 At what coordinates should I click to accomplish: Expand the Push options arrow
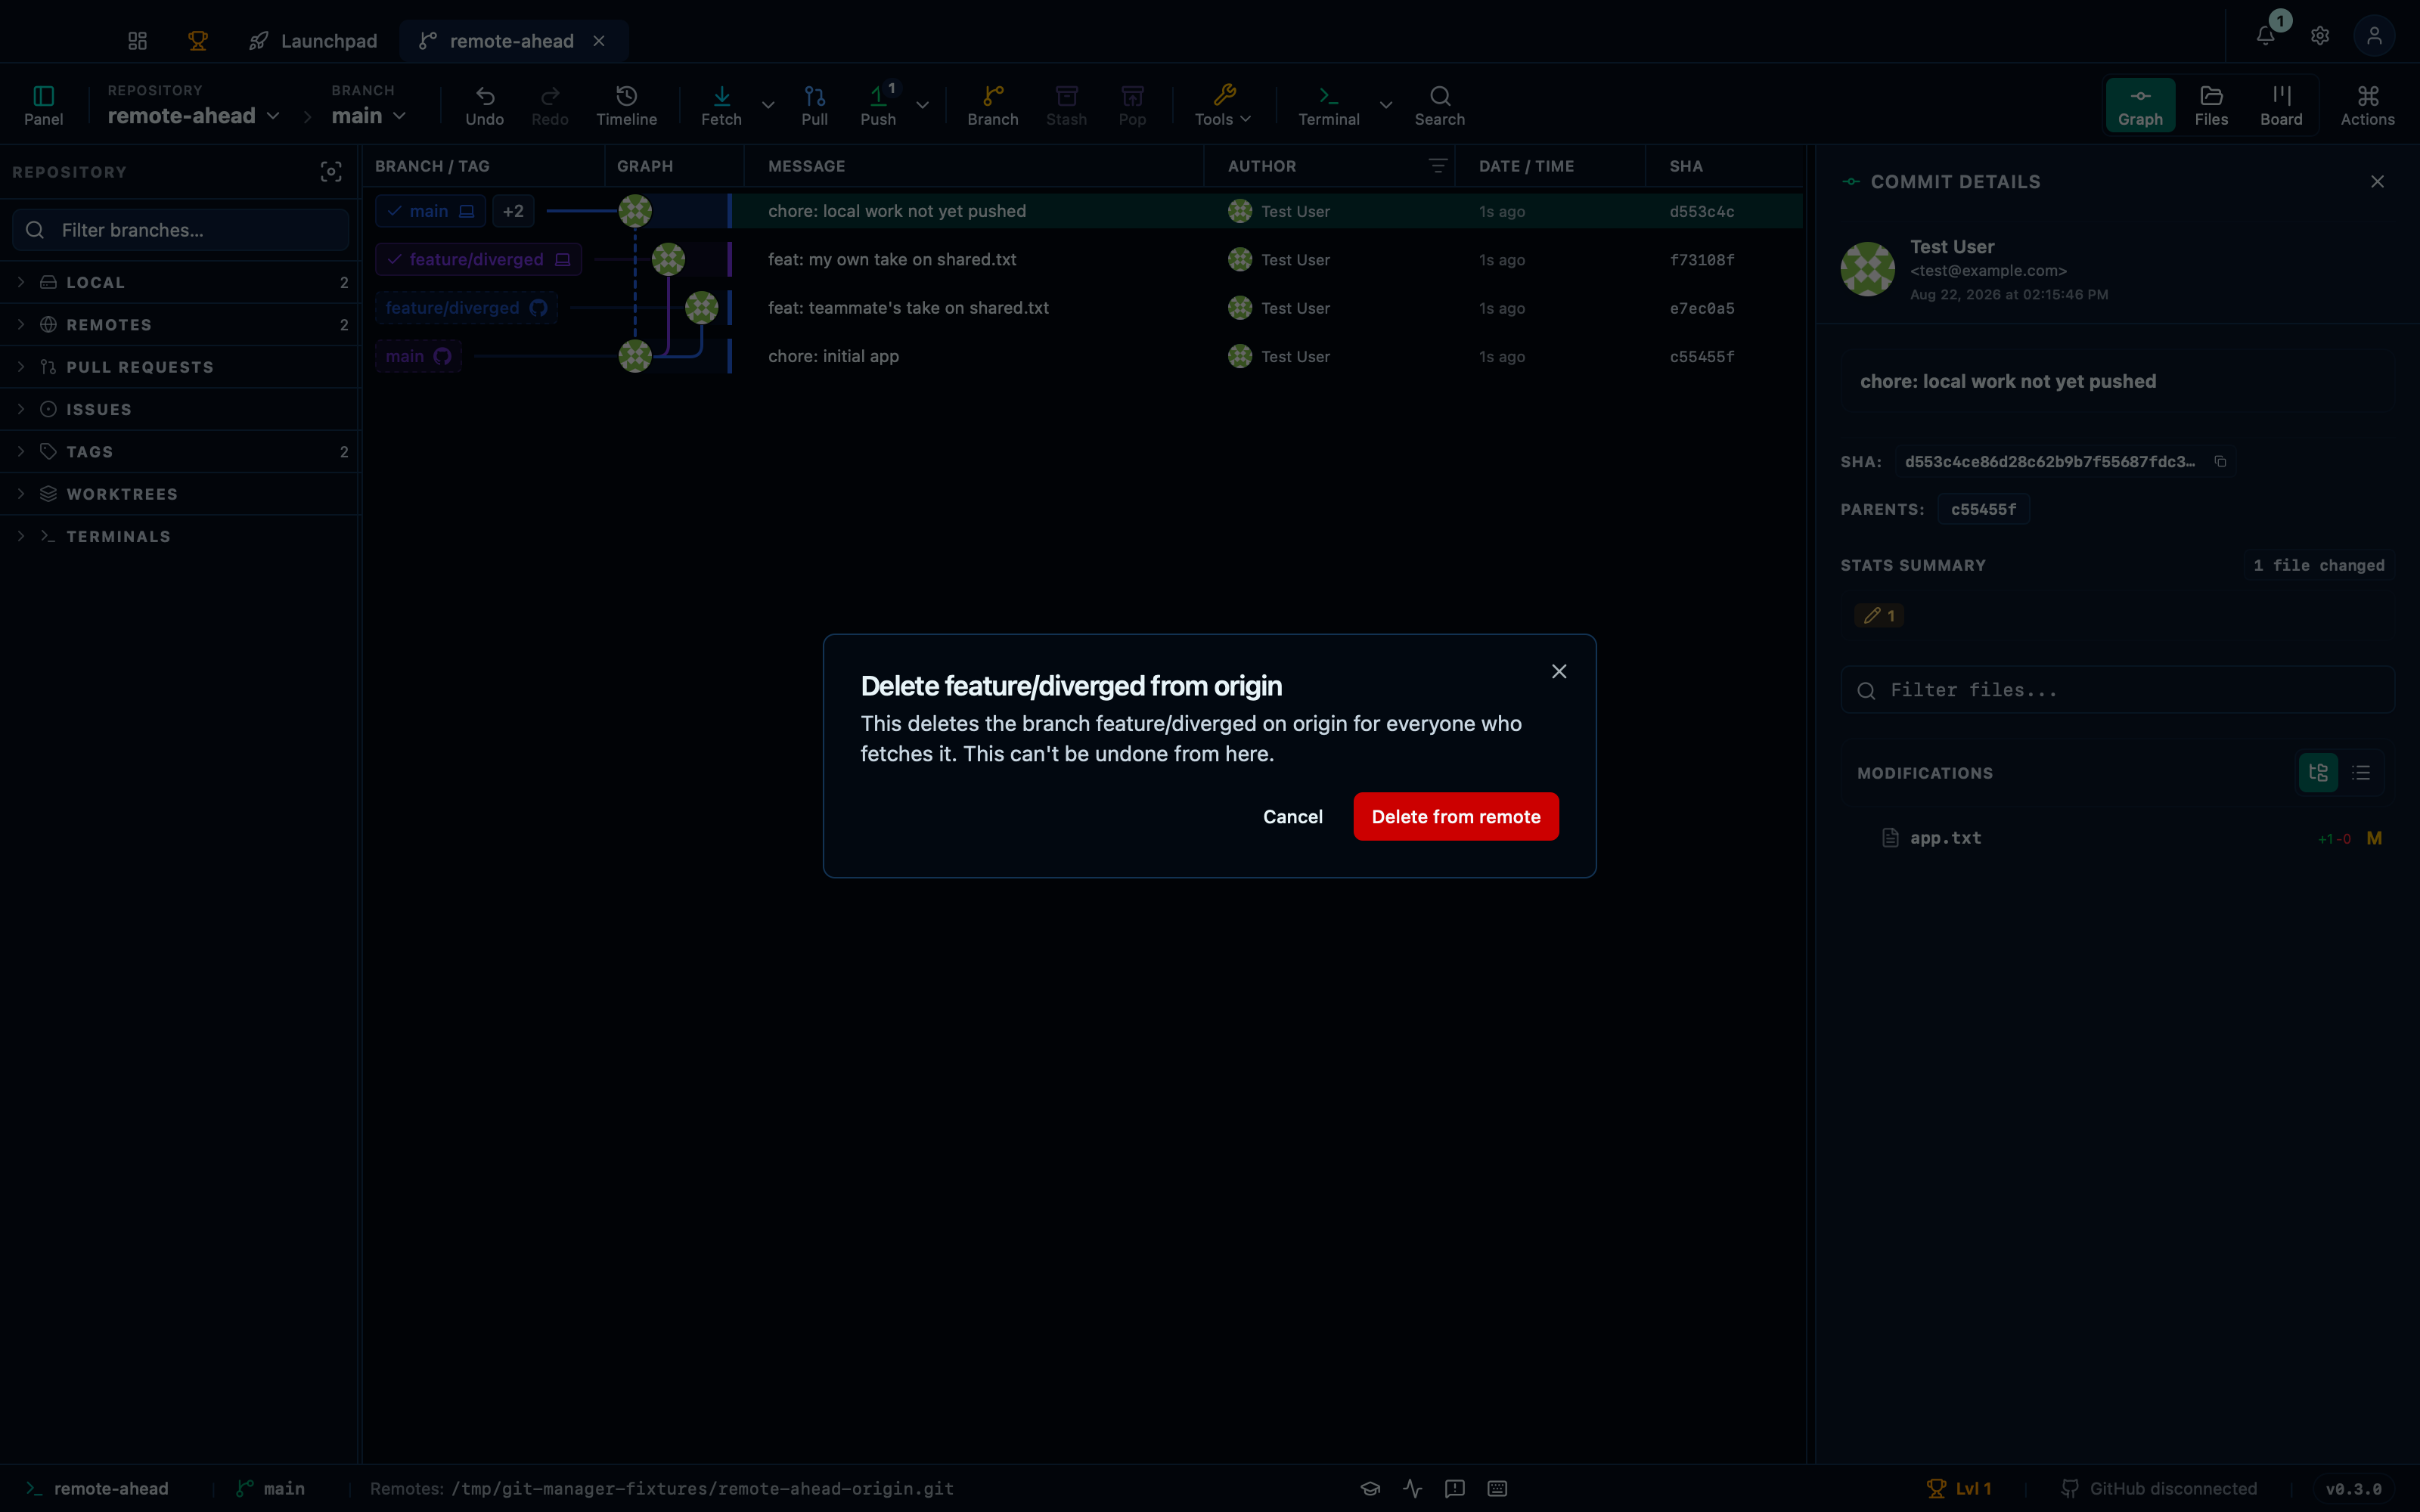click(x=922, y=105)
